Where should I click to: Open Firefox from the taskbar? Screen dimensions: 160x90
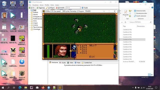pyautogui.click(x=43, y=88)
